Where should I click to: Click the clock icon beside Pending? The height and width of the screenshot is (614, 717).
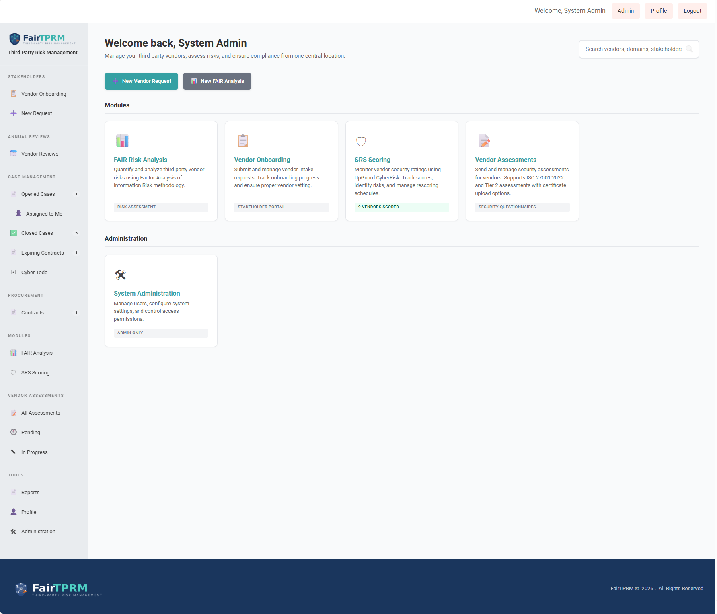tap(14, 432)
